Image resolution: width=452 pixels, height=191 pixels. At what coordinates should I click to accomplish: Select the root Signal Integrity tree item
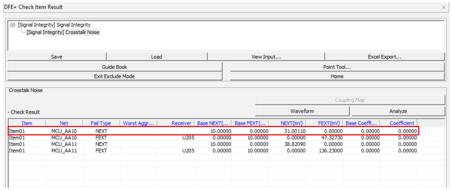[x=54, y=25]
